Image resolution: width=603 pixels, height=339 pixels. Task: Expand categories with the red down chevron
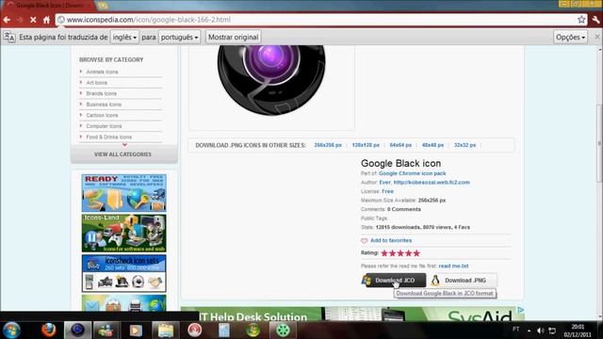[x=124, y=144]
